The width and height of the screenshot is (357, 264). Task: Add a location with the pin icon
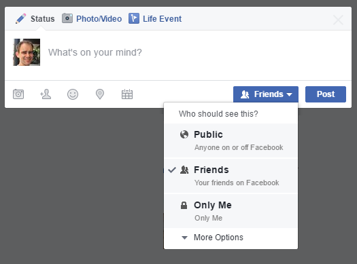pyautogui.click(x=100, y=94)
